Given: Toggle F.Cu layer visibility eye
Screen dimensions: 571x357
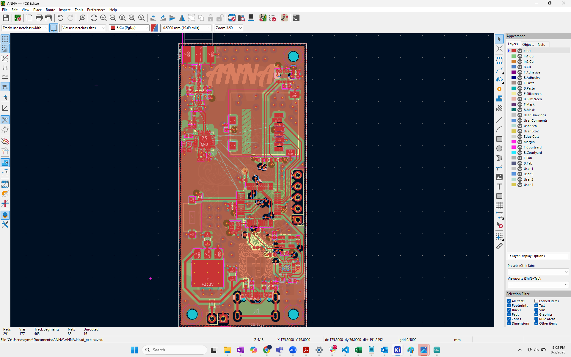Looking at the screenshot, I should [x=520, y=51].
